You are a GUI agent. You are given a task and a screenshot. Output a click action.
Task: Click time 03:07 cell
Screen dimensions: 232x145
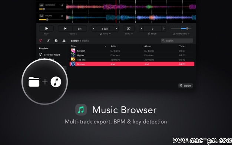tap(182, 51)
